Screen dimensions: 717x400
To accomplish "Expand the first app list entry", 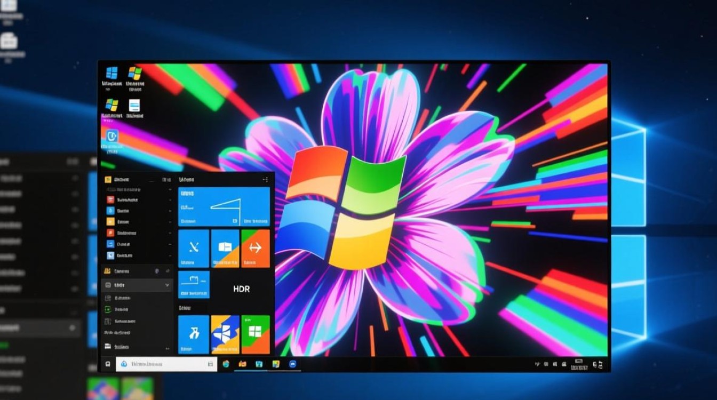I will point(166,190).
